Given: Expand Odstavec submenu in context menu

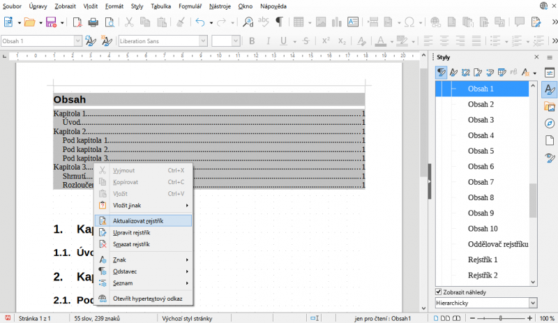Looking at the screenshot, I should [x=144, y=271].
